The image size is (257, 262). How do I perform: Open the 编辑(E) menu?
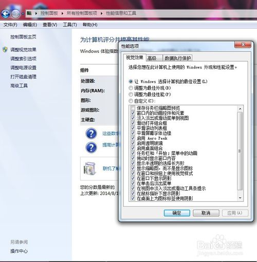tap(30, 25)
